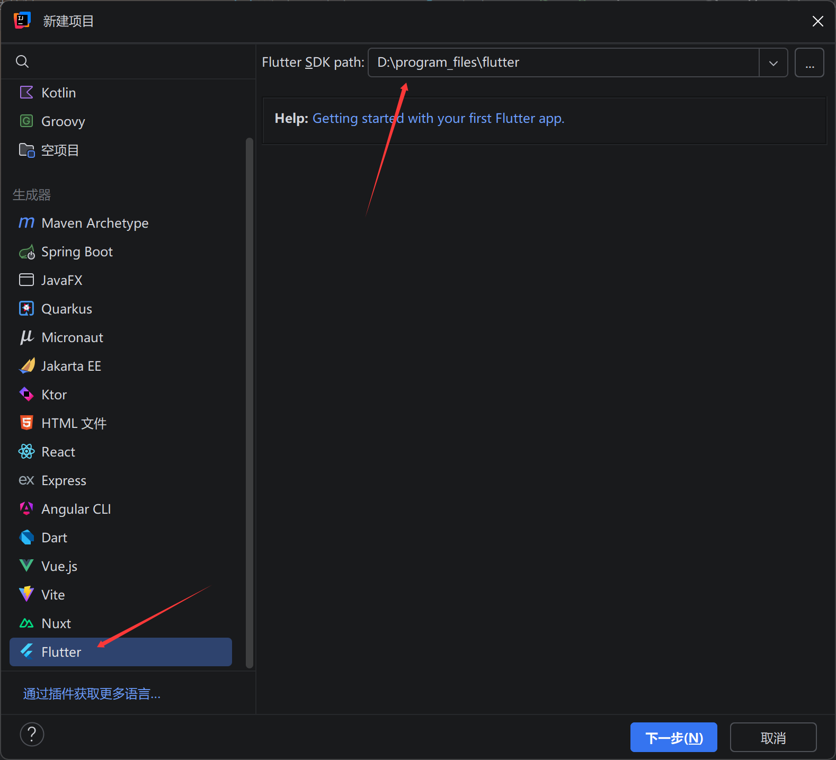Select the Angular CLI generator
Viewport: 836px width, 760px height.
coord(121,509)
